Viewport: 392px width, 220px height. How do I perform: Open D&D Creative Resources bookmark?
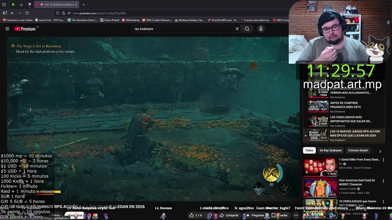tap(157, 20)
